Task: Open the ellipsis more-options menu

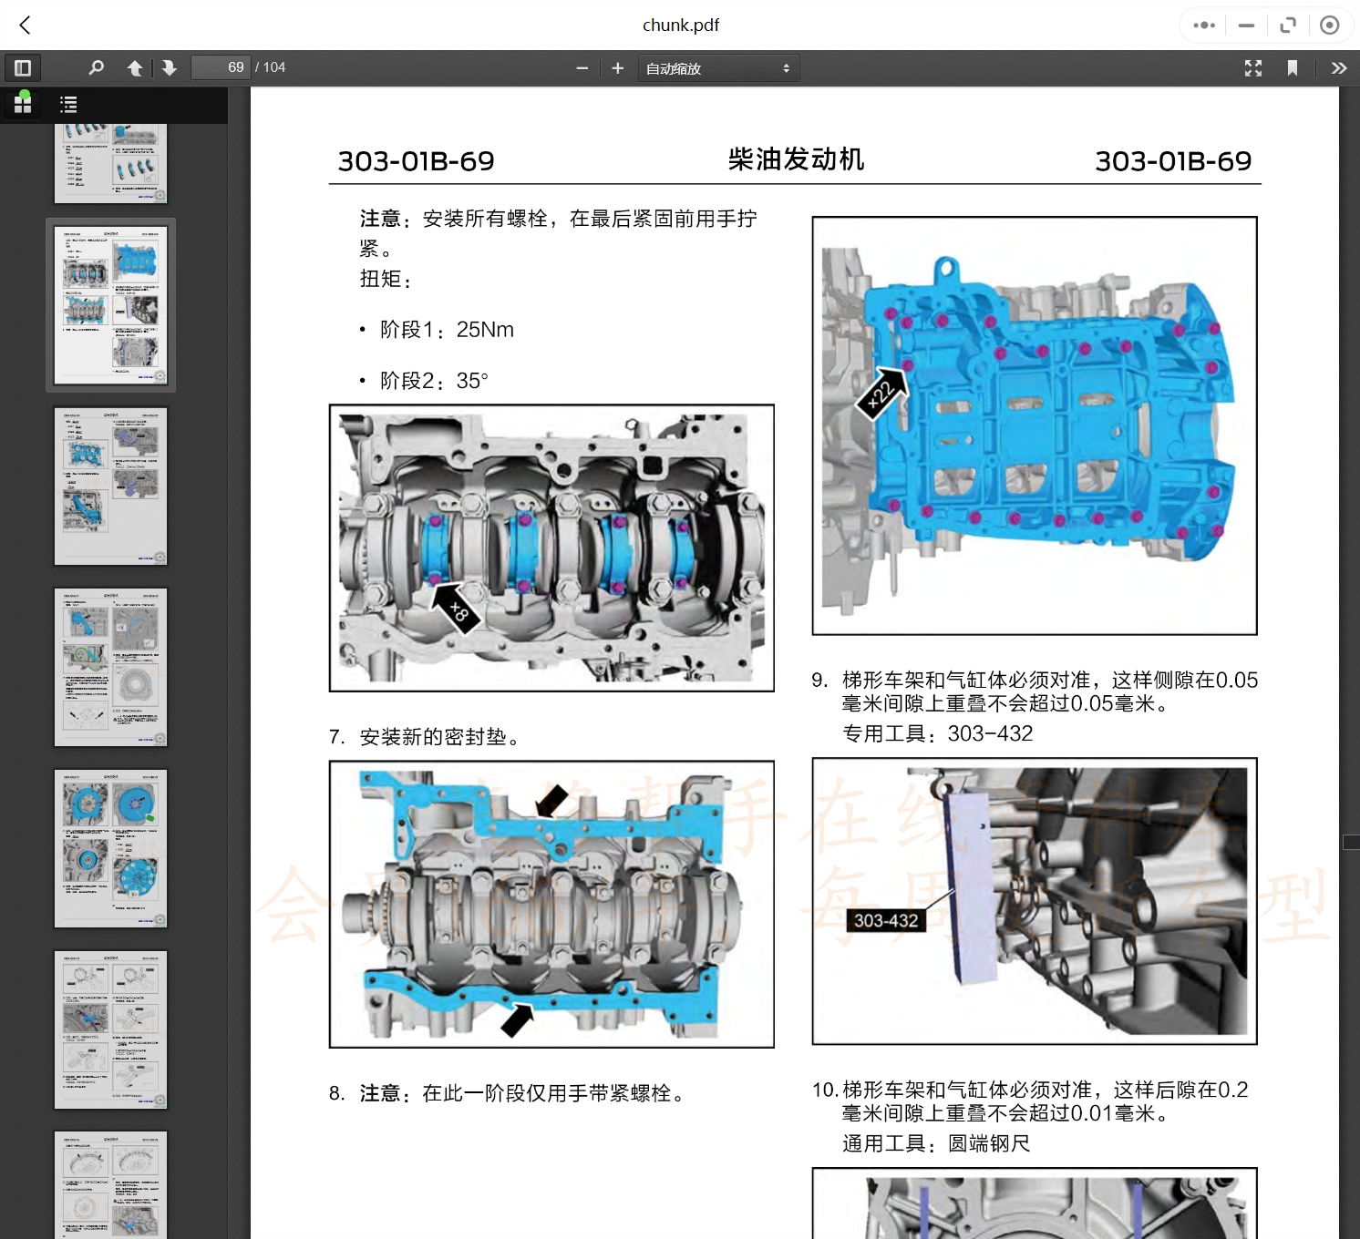Action: point(1202,25)
